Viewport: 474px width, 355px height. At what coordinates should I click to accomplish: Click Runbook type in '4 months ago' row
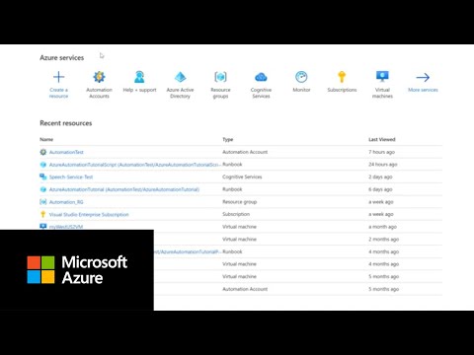[x=232, y=251]
